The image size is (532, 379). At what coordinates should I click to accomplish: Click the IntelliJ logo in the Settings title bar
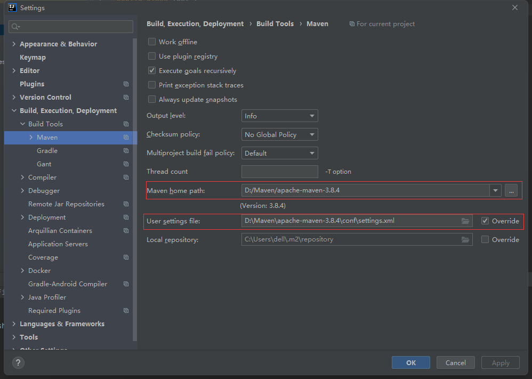point(12,7)
